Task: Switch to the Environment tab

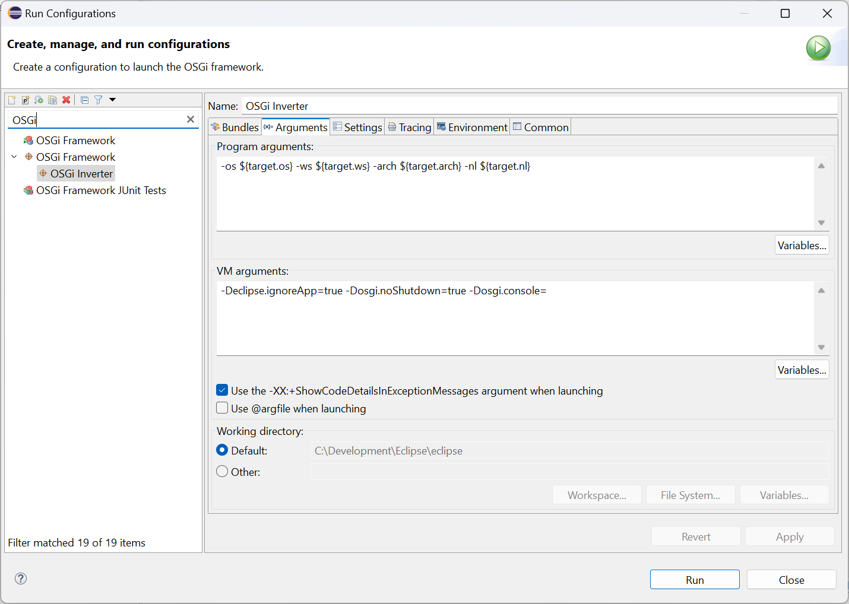Action: pos(472,127)
